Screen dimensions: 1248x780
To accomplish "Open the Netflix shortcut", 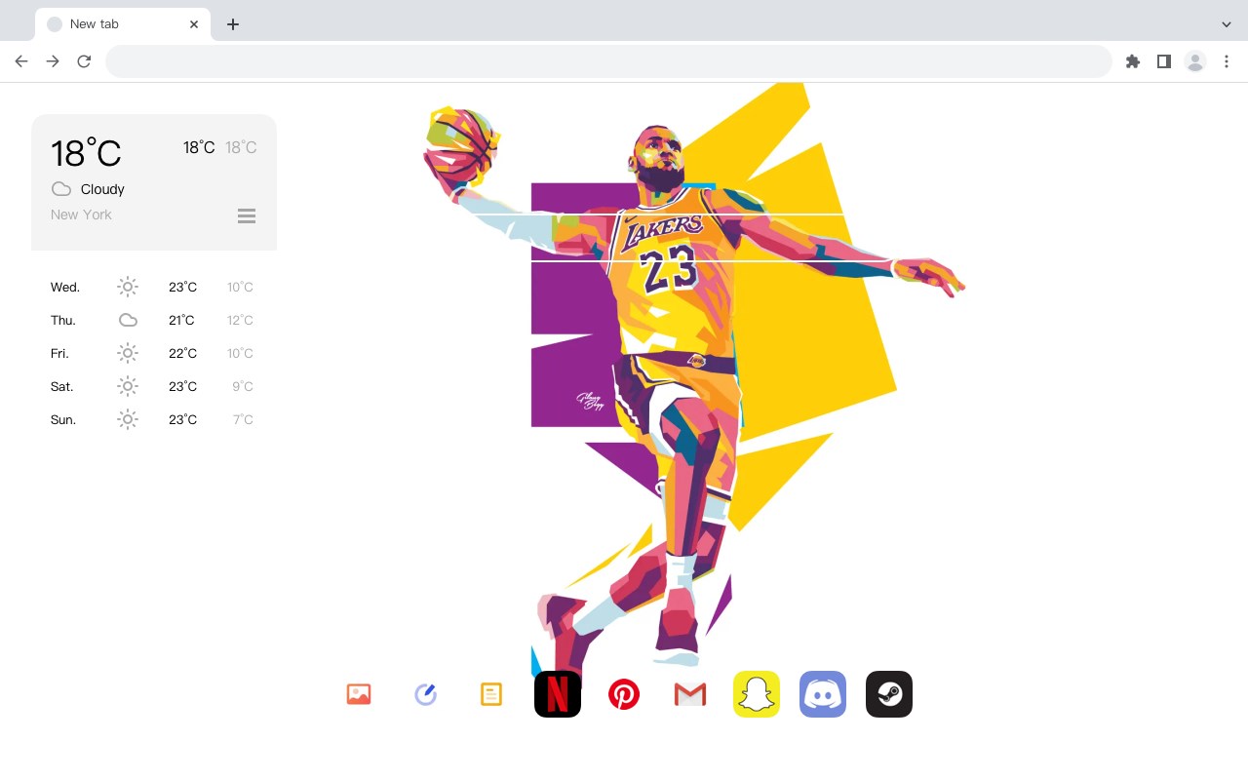I will point(558,694).
